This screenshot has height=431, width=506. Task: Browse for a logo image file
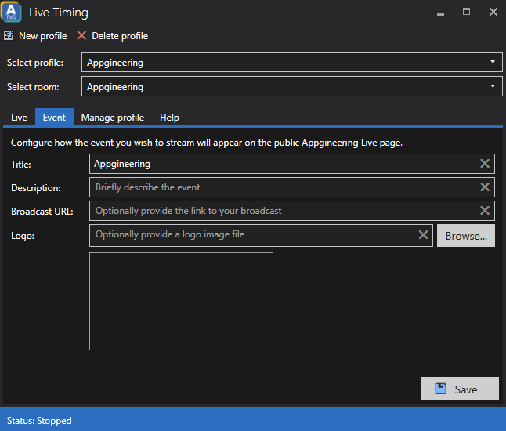point(466,236)
